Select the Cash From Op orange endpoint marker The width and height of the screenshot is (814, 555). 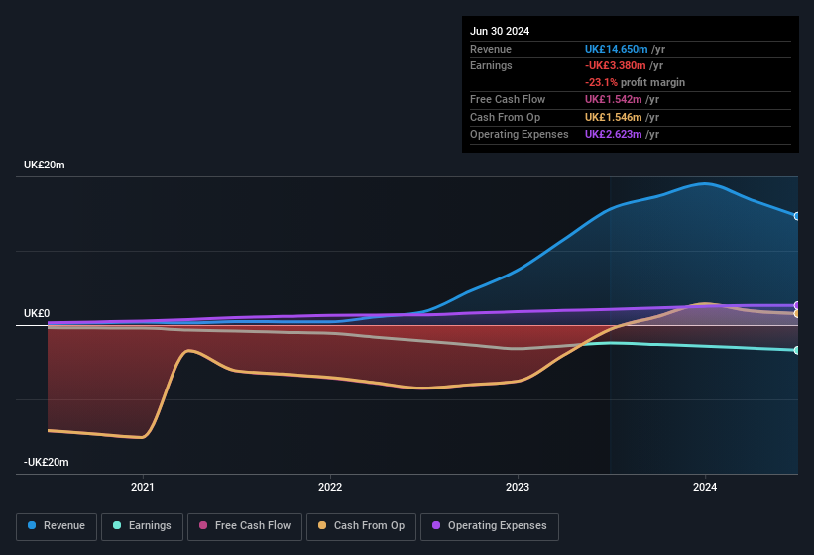coord(797,314)
